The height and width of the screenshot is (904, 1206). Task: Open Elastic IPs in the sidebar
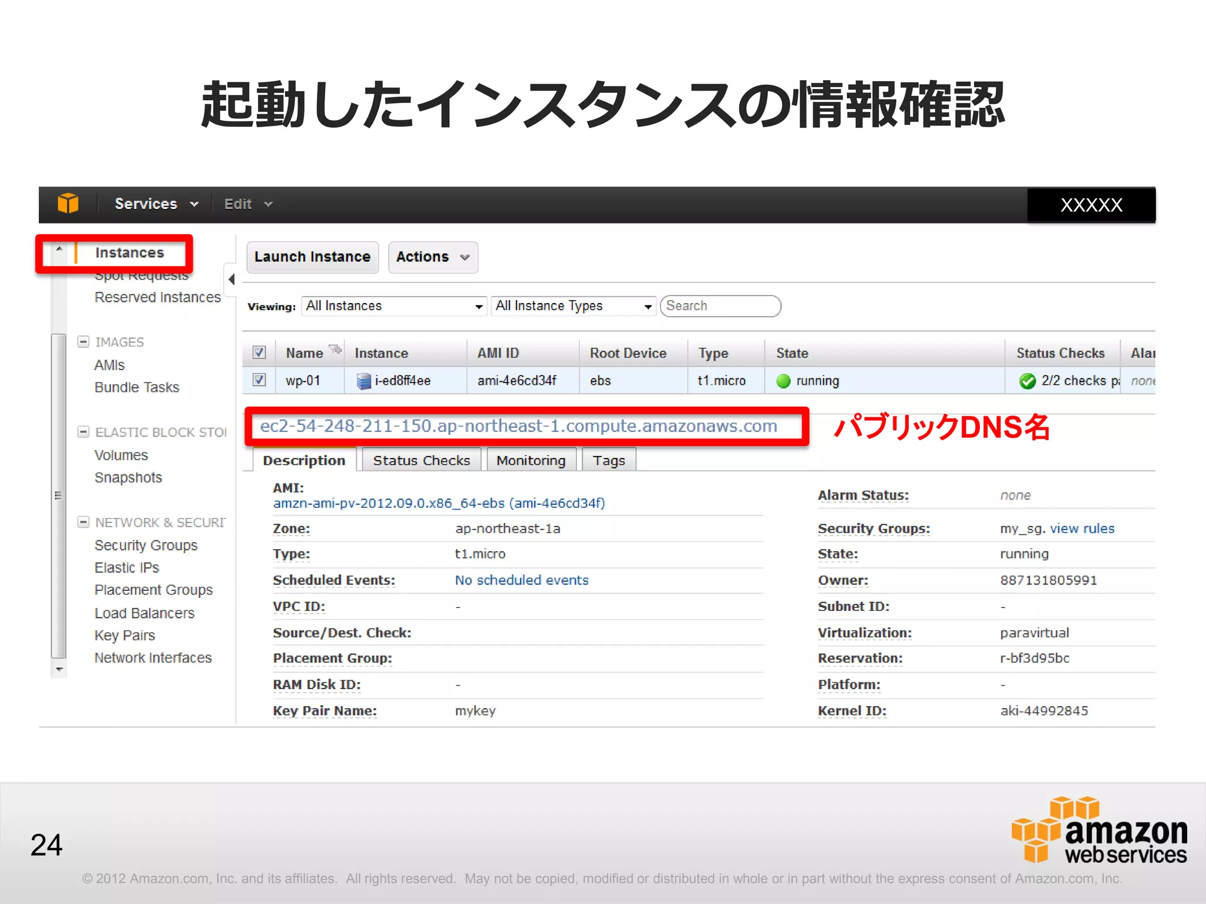(x=127, y=567)
